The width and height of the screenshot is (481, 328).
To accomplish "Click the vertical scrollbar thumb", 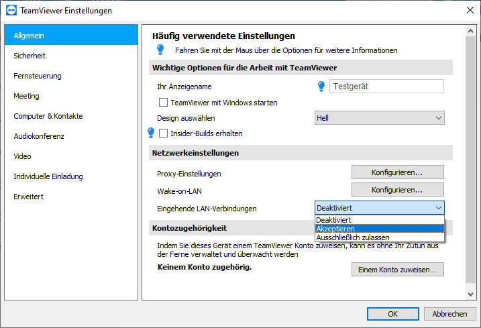I will click(470, 160).
